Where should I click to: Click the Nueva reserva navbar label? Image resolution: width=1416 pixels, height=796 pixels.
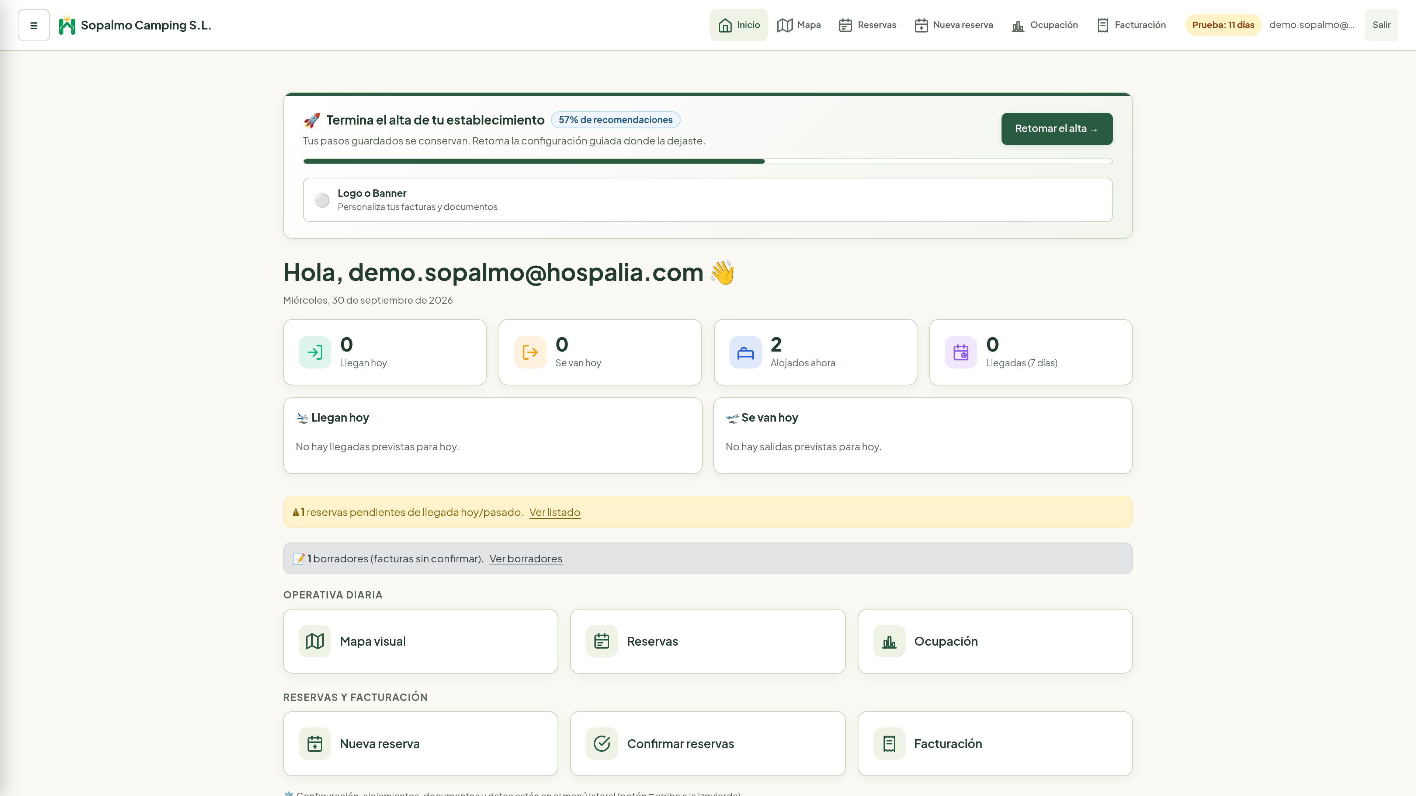(x=963, y=25)
